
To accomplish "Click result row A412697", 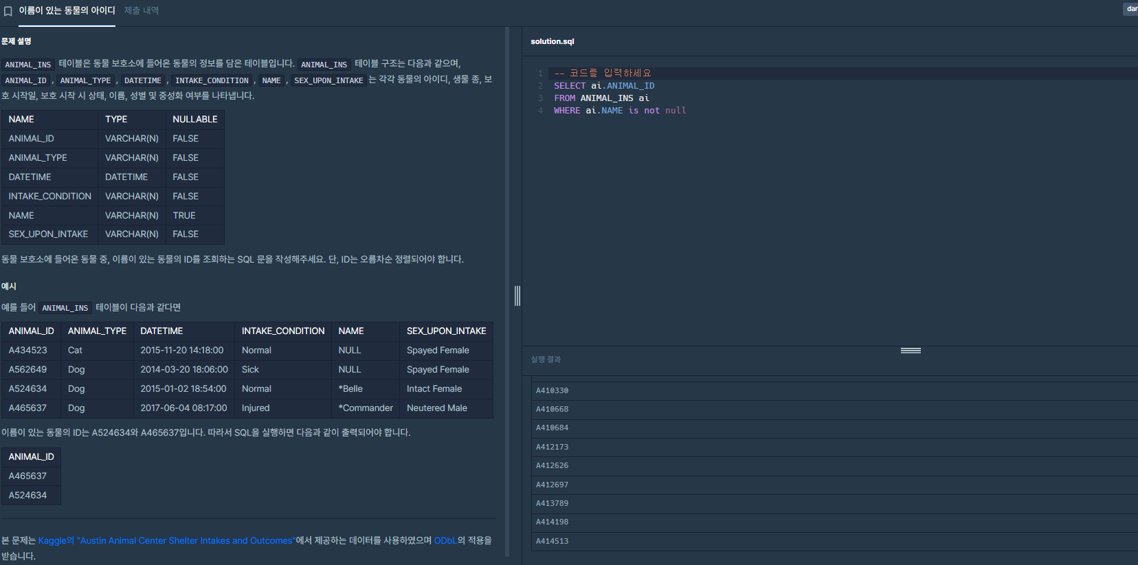I will point(834,485).
